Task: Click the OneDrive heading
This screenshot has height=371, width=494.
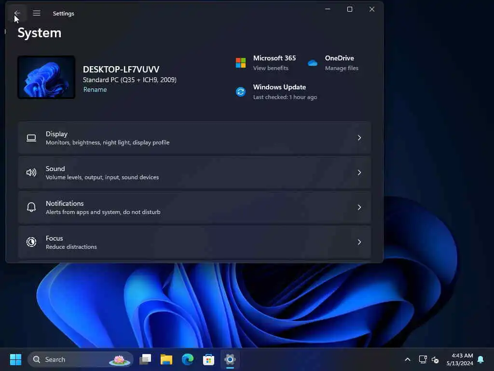Action: [339, 58]
